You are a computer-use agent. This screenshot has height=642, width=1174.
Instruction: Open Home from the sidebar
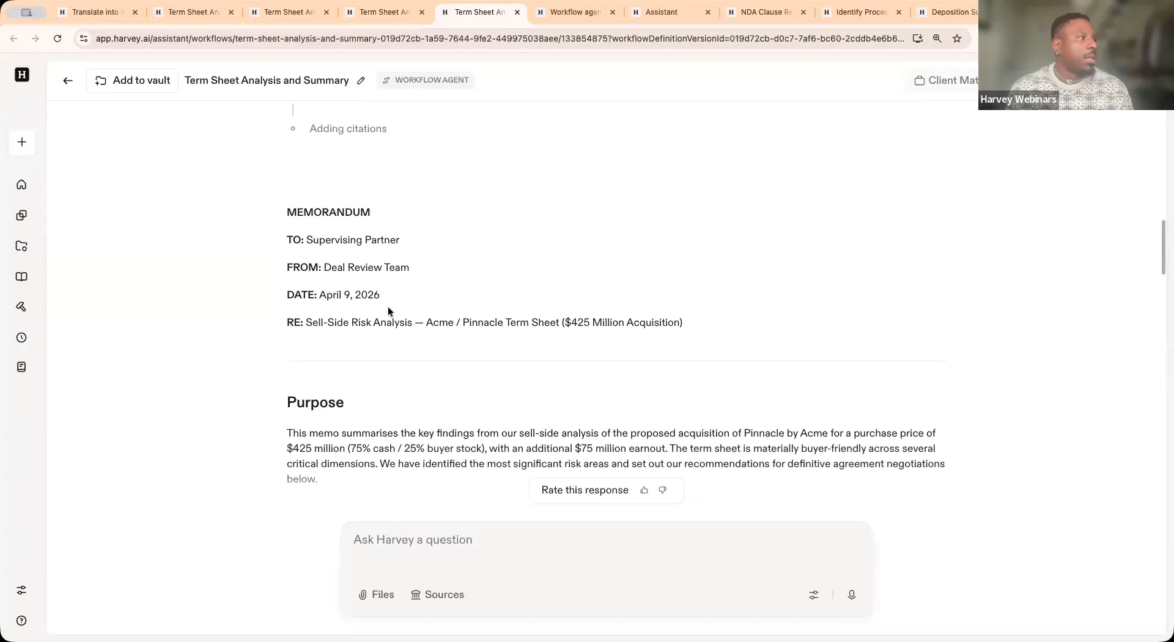coord(22,184)
